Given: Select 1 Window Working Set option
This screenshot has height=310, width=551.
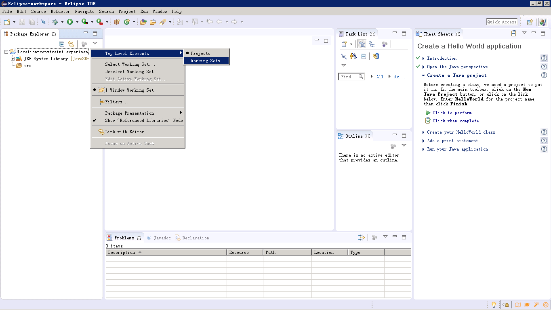Looking at the screenshot, I should point(138,90).
